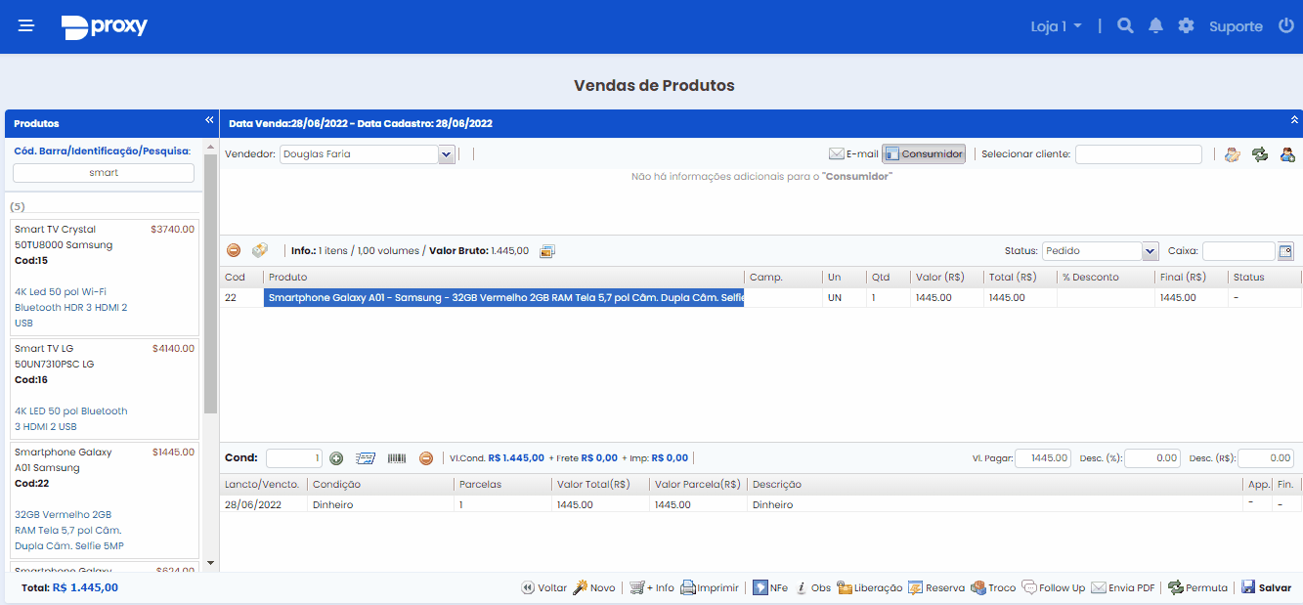
Task: Open Obs notes
Action: pos(813,587)
